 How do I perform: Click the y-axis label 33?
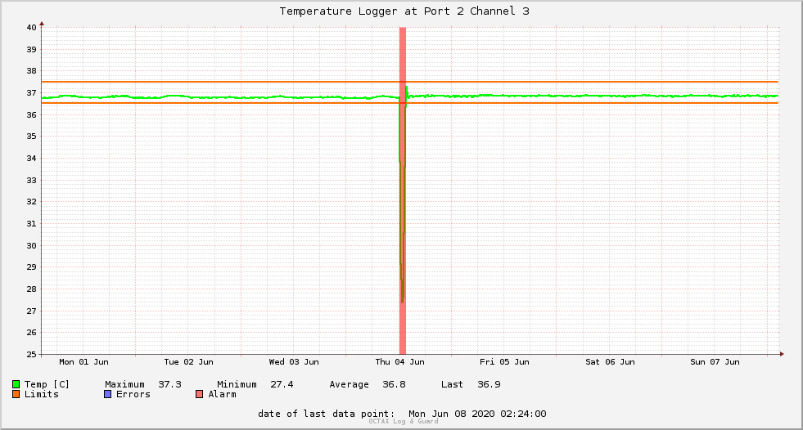point(32,181)
